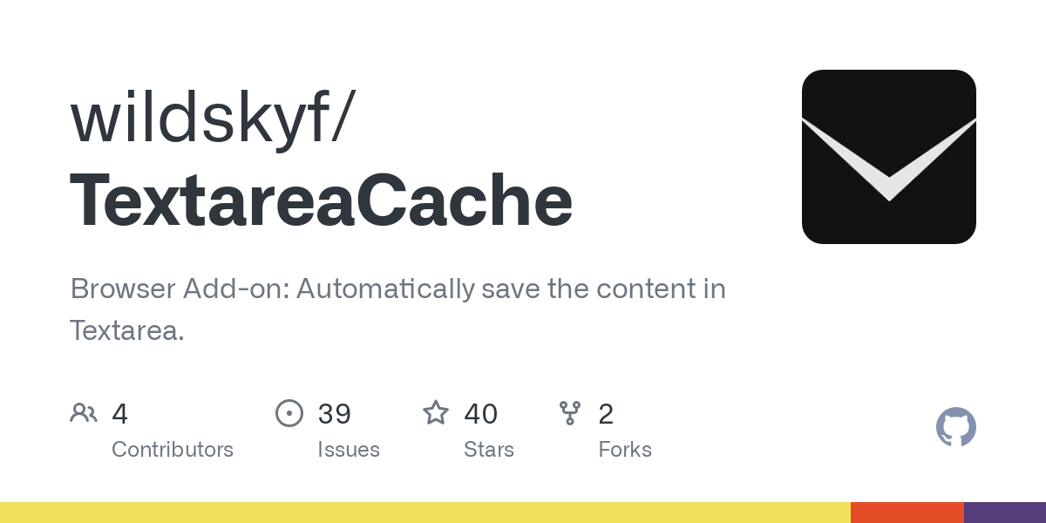Click the Stars star icon
Viewport: 1046px width, 523px height.
coord(436,413)
